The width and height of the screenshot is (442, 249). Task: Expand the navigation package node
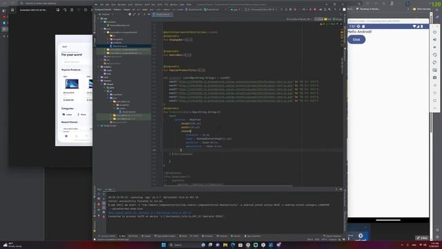pyautogui.click(x=108, y=39)
